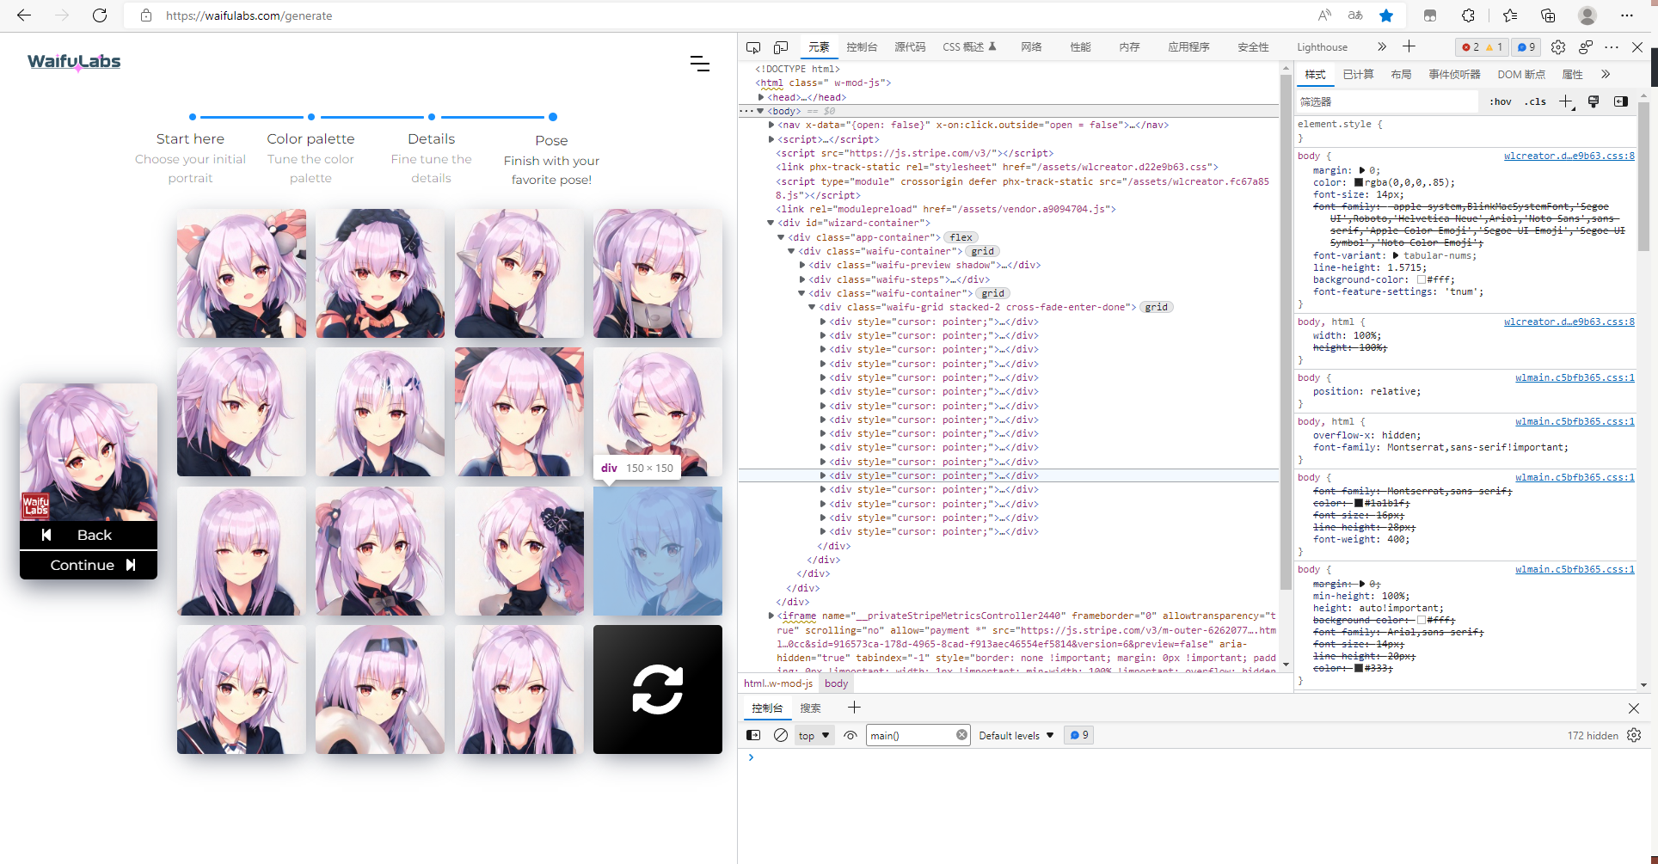1658x864 pixels.
Task: Switch to the 控制台 tab in the top DevTools bar
Action: tap(862, 47)
